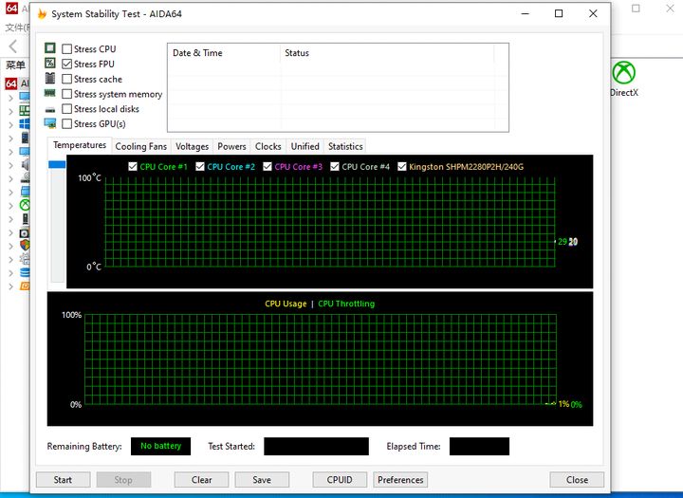Toggle CPU Core #1 graph checkbox
Image resolution: width=683 pixels, height=498 pixels.
tap(133, 167)
